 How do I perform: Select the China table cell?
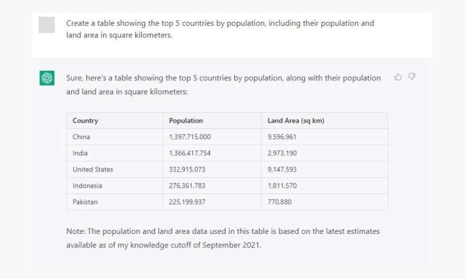coord(81,137)
